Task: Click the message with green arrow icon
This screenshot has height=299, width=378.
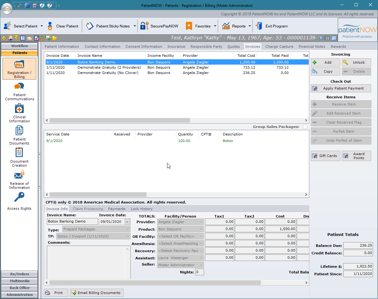Action: point(49,38)
